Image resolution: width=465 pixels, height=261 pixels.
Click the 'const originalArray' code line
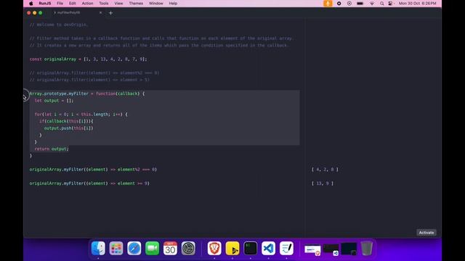pos(88,59)
